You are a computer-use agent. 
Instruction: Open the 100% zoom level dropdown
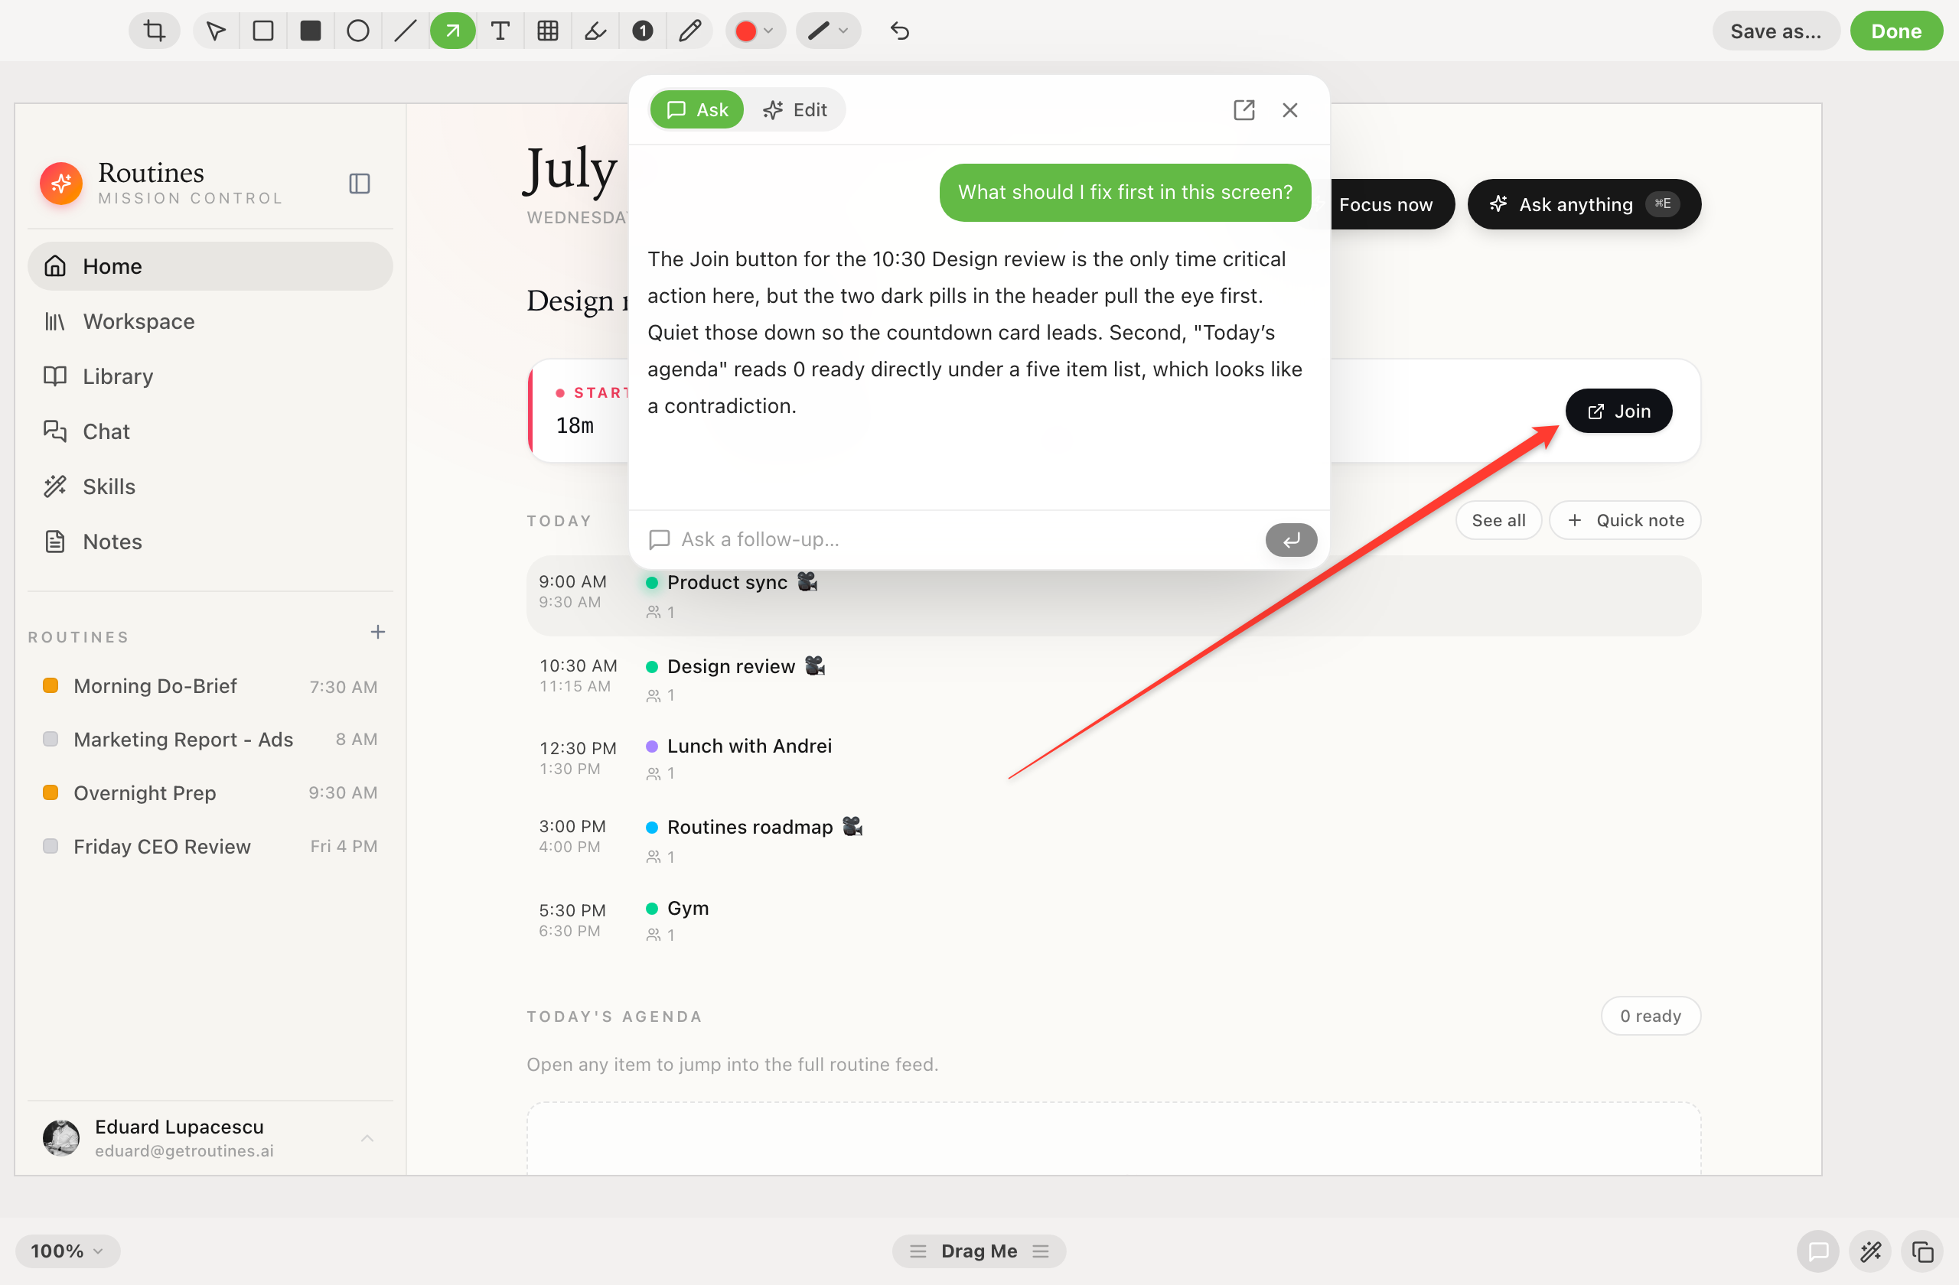click(x=67, y=1251)
